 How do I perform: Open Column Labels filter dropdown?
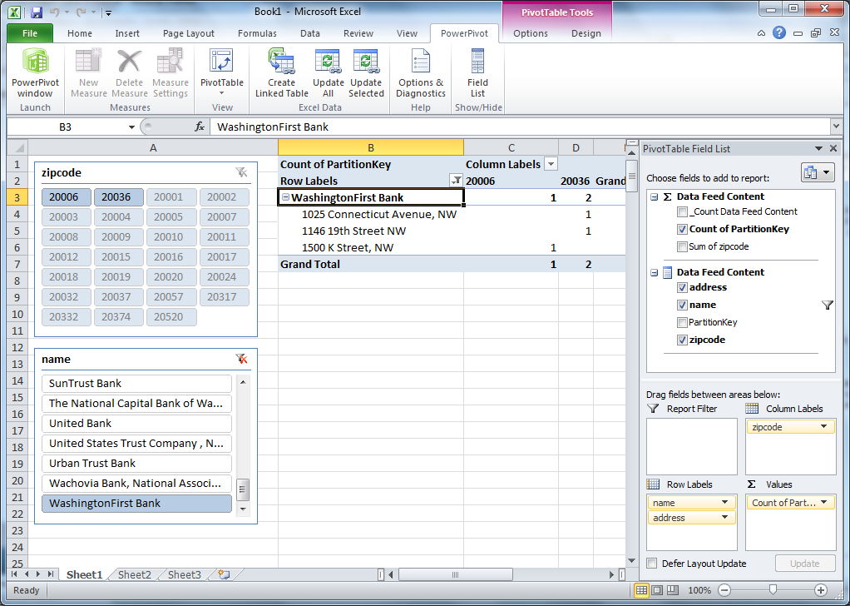tap(551, 164)
